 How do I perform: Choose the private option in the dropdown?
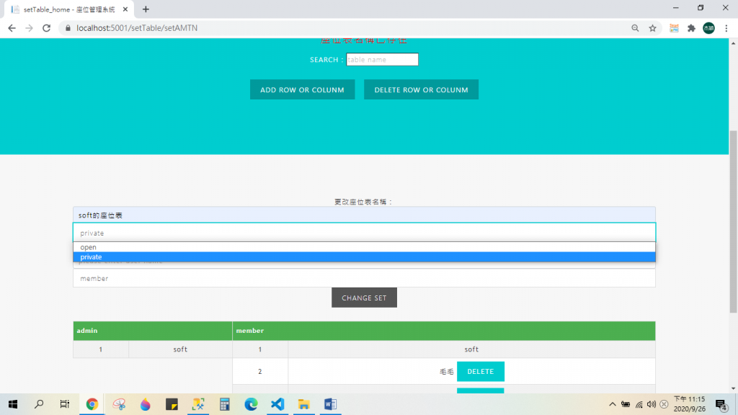coord(364,257)
